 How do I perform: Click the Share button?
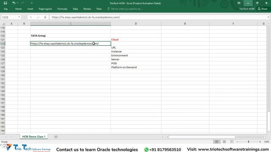pos(263,9)
